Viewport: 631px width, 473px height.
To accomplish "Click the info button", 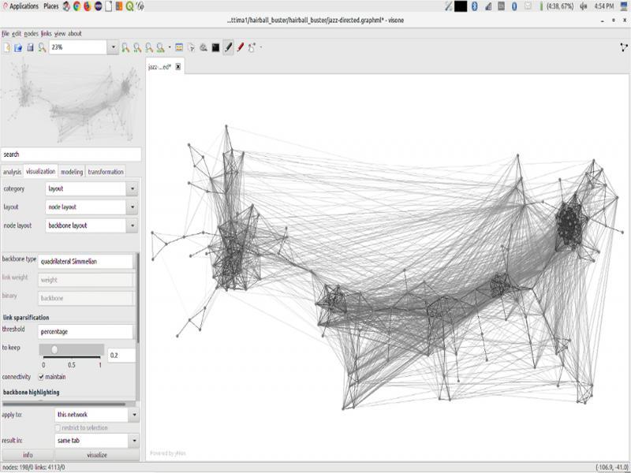I will coord(28,455).
